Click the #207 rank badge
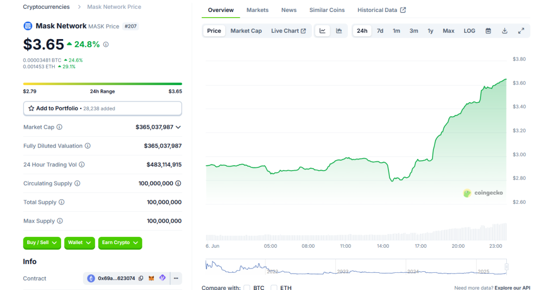534x290 pixels. click(x=130, y=26)
